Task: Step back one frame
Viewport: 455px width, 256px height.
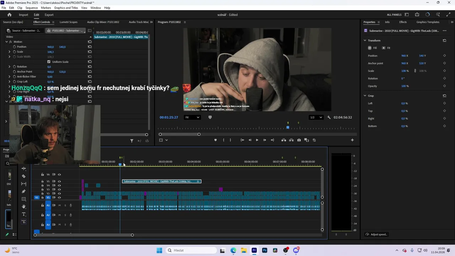Action: [x=250, y=140]
